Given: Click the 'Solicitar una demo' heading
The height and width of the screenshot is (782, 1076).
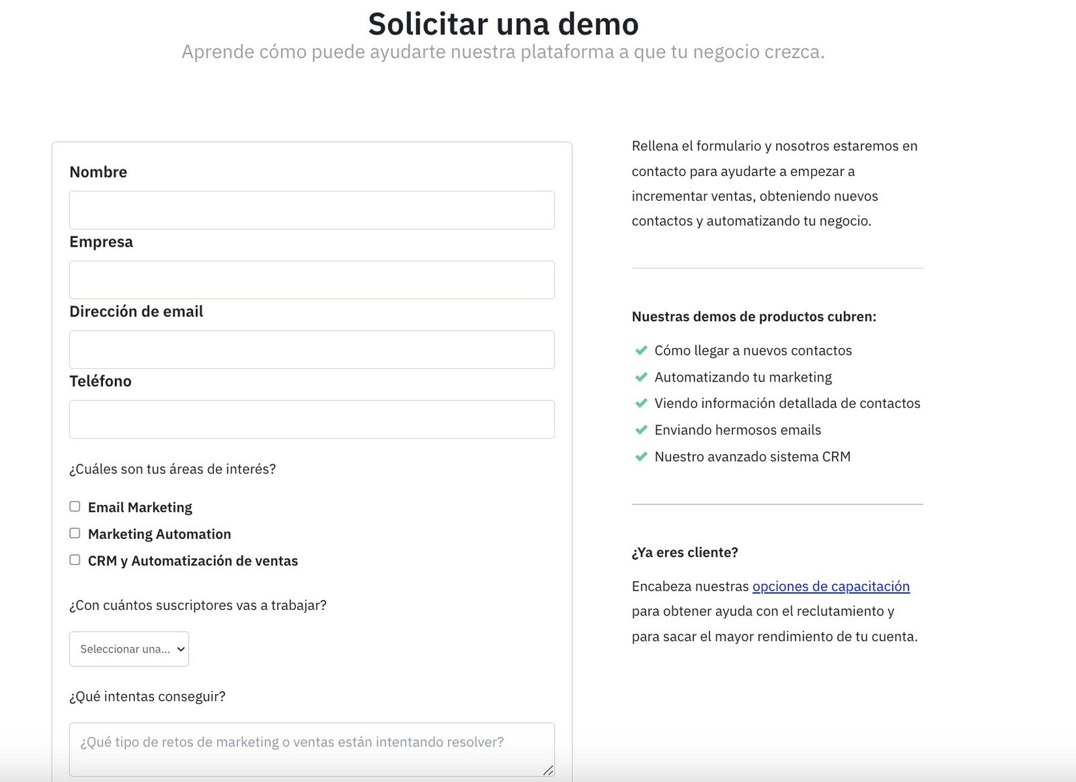Looking at the screenshot, I should coord(503,24).
